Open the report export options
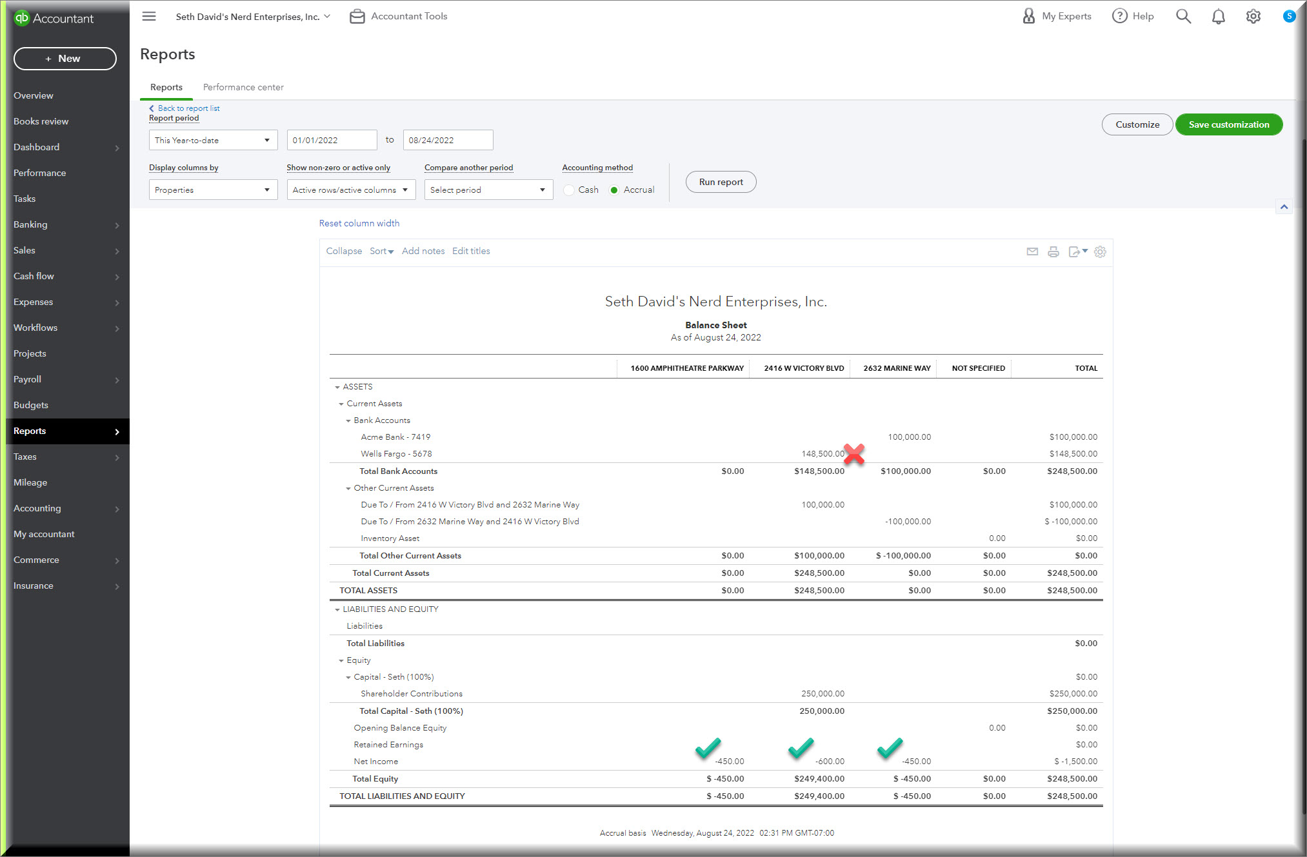The width and height of the screenshot is (1307, 857). tap(1077, 251)
